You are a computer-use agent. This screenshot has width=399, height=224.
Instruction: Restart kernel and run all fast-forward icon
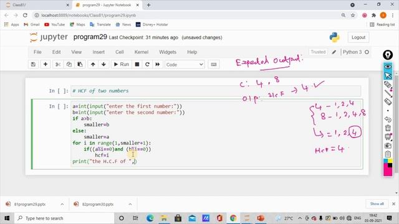158,65
